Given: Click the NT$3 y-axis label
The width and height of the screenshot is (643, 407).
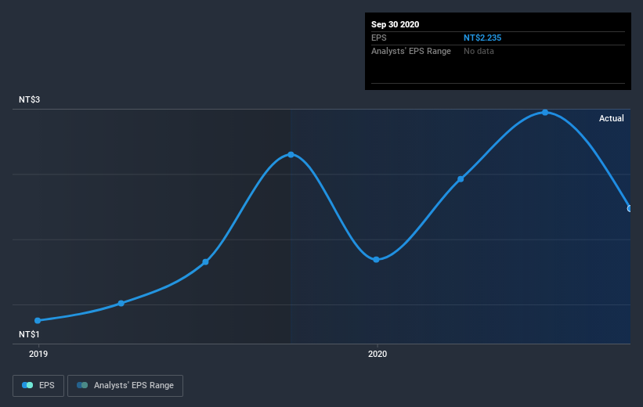Looking at the screenshot, I should pos(29,99).
